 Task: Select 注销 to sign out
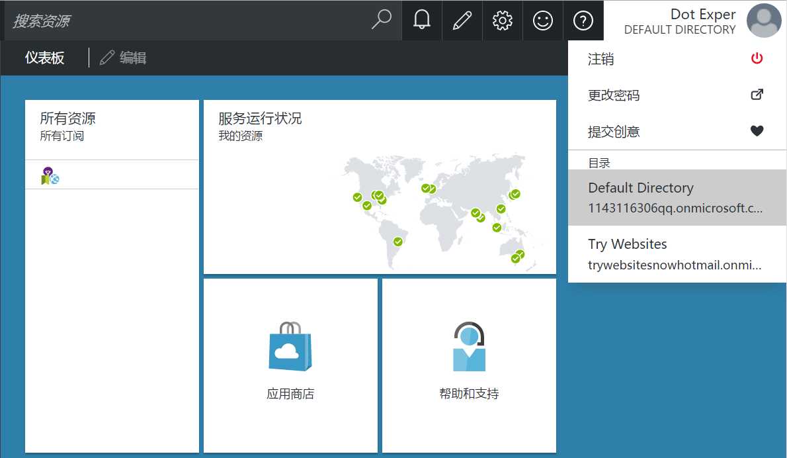(676, 59)
